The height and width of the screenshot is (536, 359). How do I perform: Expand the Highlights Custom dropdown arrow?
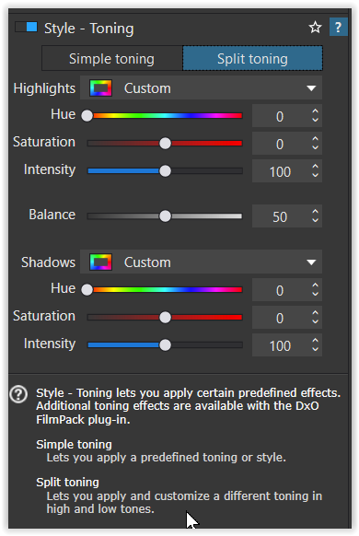pyautogui.click(x=311, y=88)
